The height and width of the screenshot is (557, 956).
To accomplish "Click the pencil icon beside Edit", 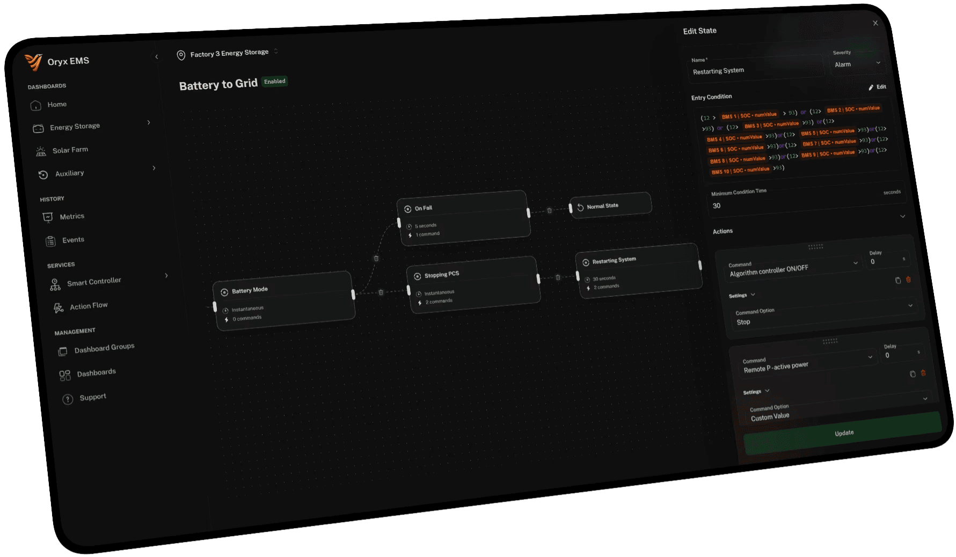I will 871,87.
